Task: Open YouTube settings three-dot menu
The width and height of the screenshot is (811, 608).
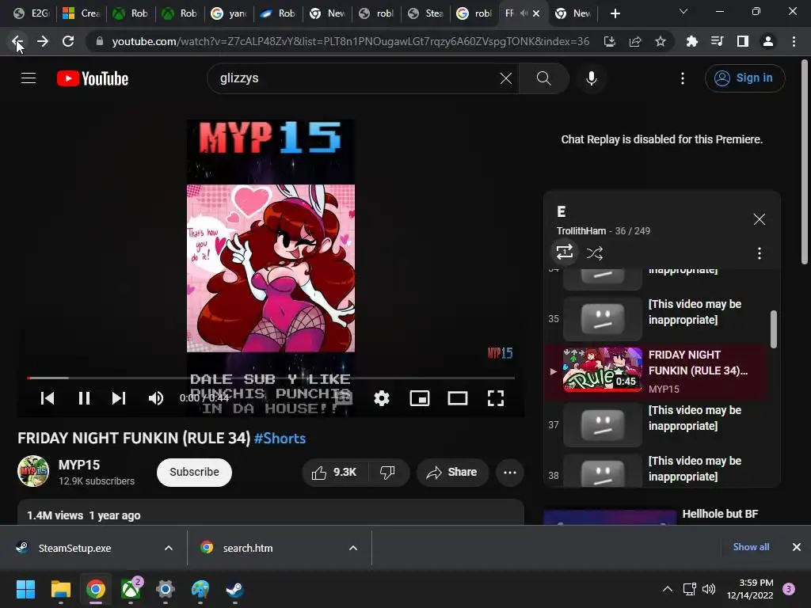Action: click(683, 78)
